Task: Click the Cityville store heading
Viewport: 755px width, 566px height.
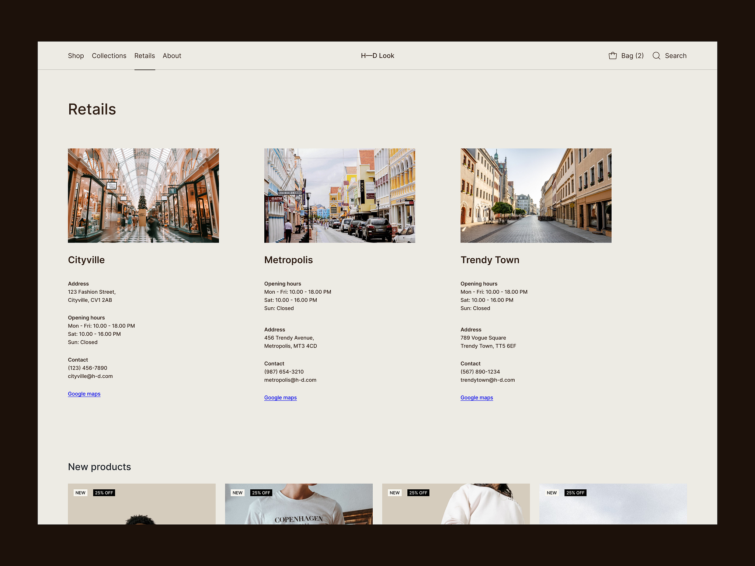Action: (86, 260)
